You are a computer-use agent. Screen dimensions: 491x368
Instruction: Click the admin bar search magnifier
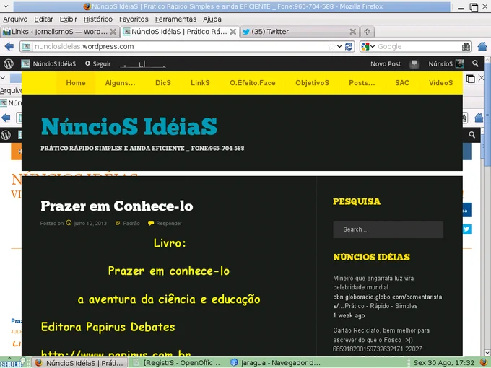pos(475,63)
